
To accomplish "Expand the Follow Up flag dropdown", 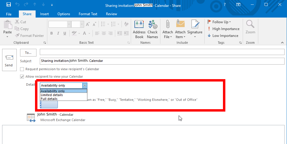I will pos(221,22).
